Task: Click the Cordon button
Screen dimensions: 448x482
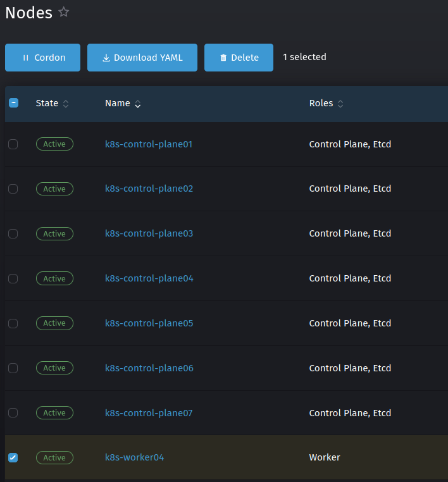Action: click(43, 58)
